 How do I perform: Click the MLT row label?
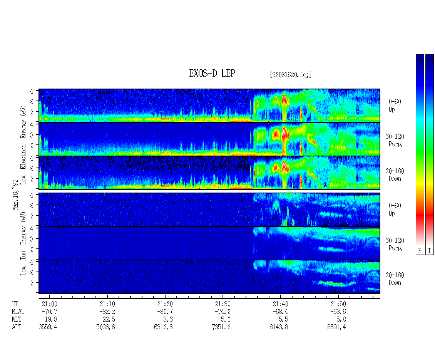tap(17, 320)
